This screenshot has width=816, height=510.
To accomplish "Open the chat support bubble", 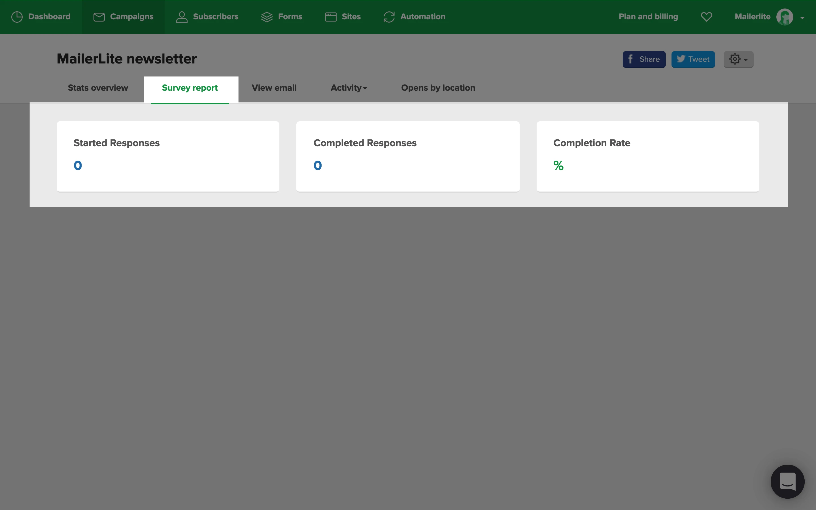I will [787, 481].
